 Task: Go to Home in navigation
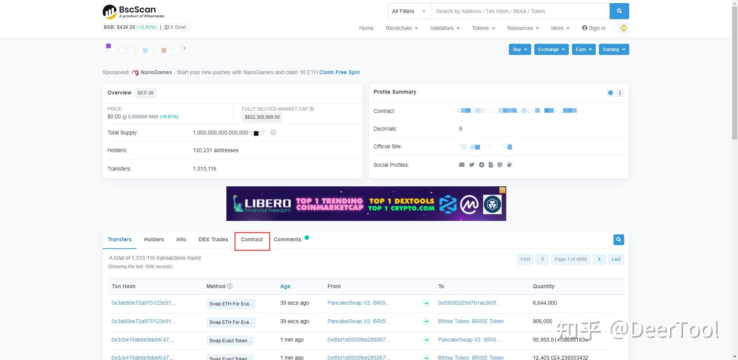[x=366, y=28]
